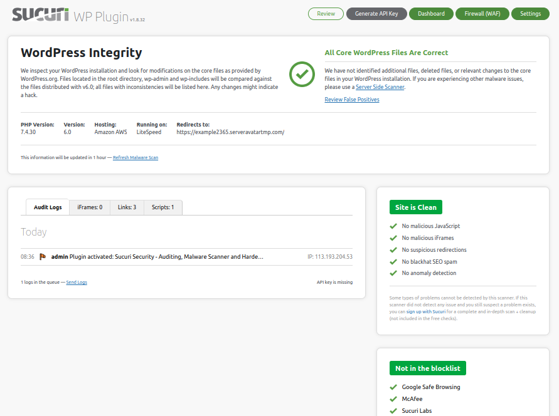
Task: Click the Generate API Key button
Action: (x=376, y=14)
